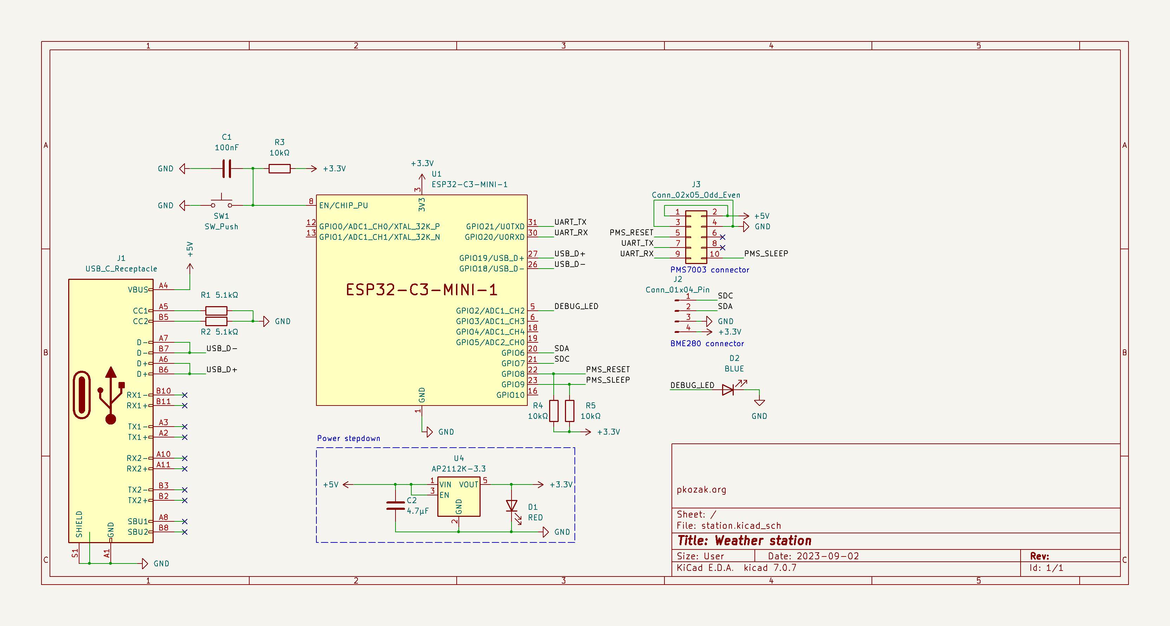
Task: Click the 'BME280 connector' annotation
Action: pos(707,343)
